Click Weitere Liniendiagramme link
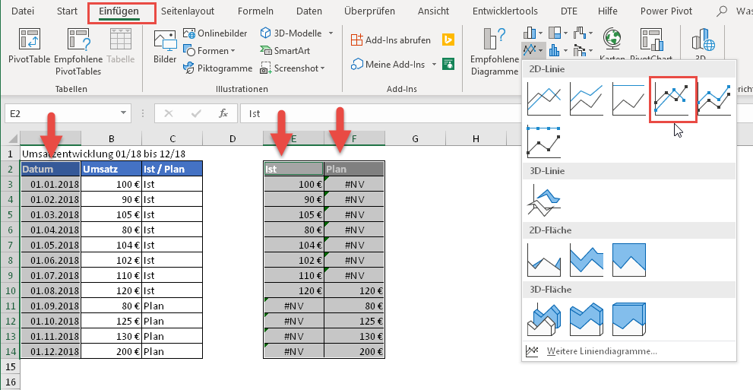This screenshot has height=390, width=753. tap(601, 351)
